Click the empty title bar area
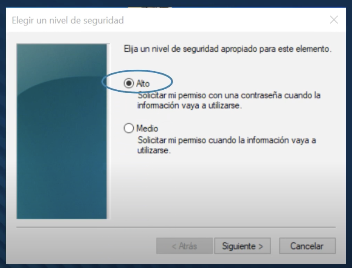Image resolution: width=352 pixels, height=268 pixels. point(224,20)
